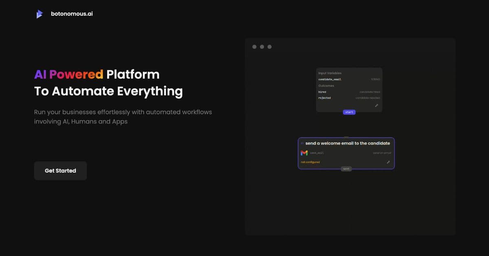The image size is (489, 256).
Task: Click the top connector handle of the email node
Action: [x=346, y=137]
